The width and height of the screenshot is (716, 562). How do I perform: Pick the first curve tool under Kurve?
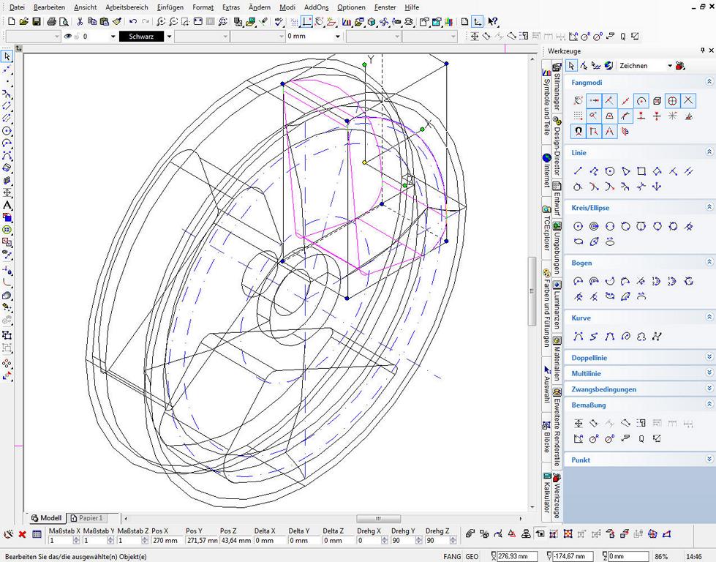pyautogui.click(x=578, y=337)
